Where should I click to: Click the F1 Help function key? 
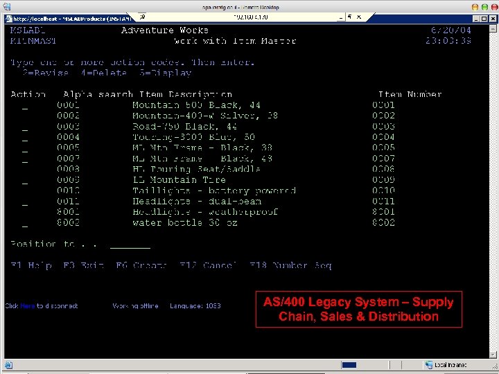pos(31,265)
